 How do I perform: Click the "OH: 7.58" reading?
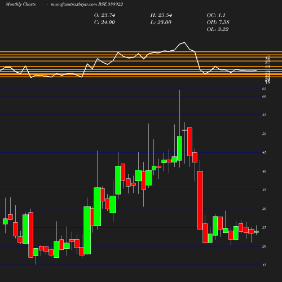218,23
